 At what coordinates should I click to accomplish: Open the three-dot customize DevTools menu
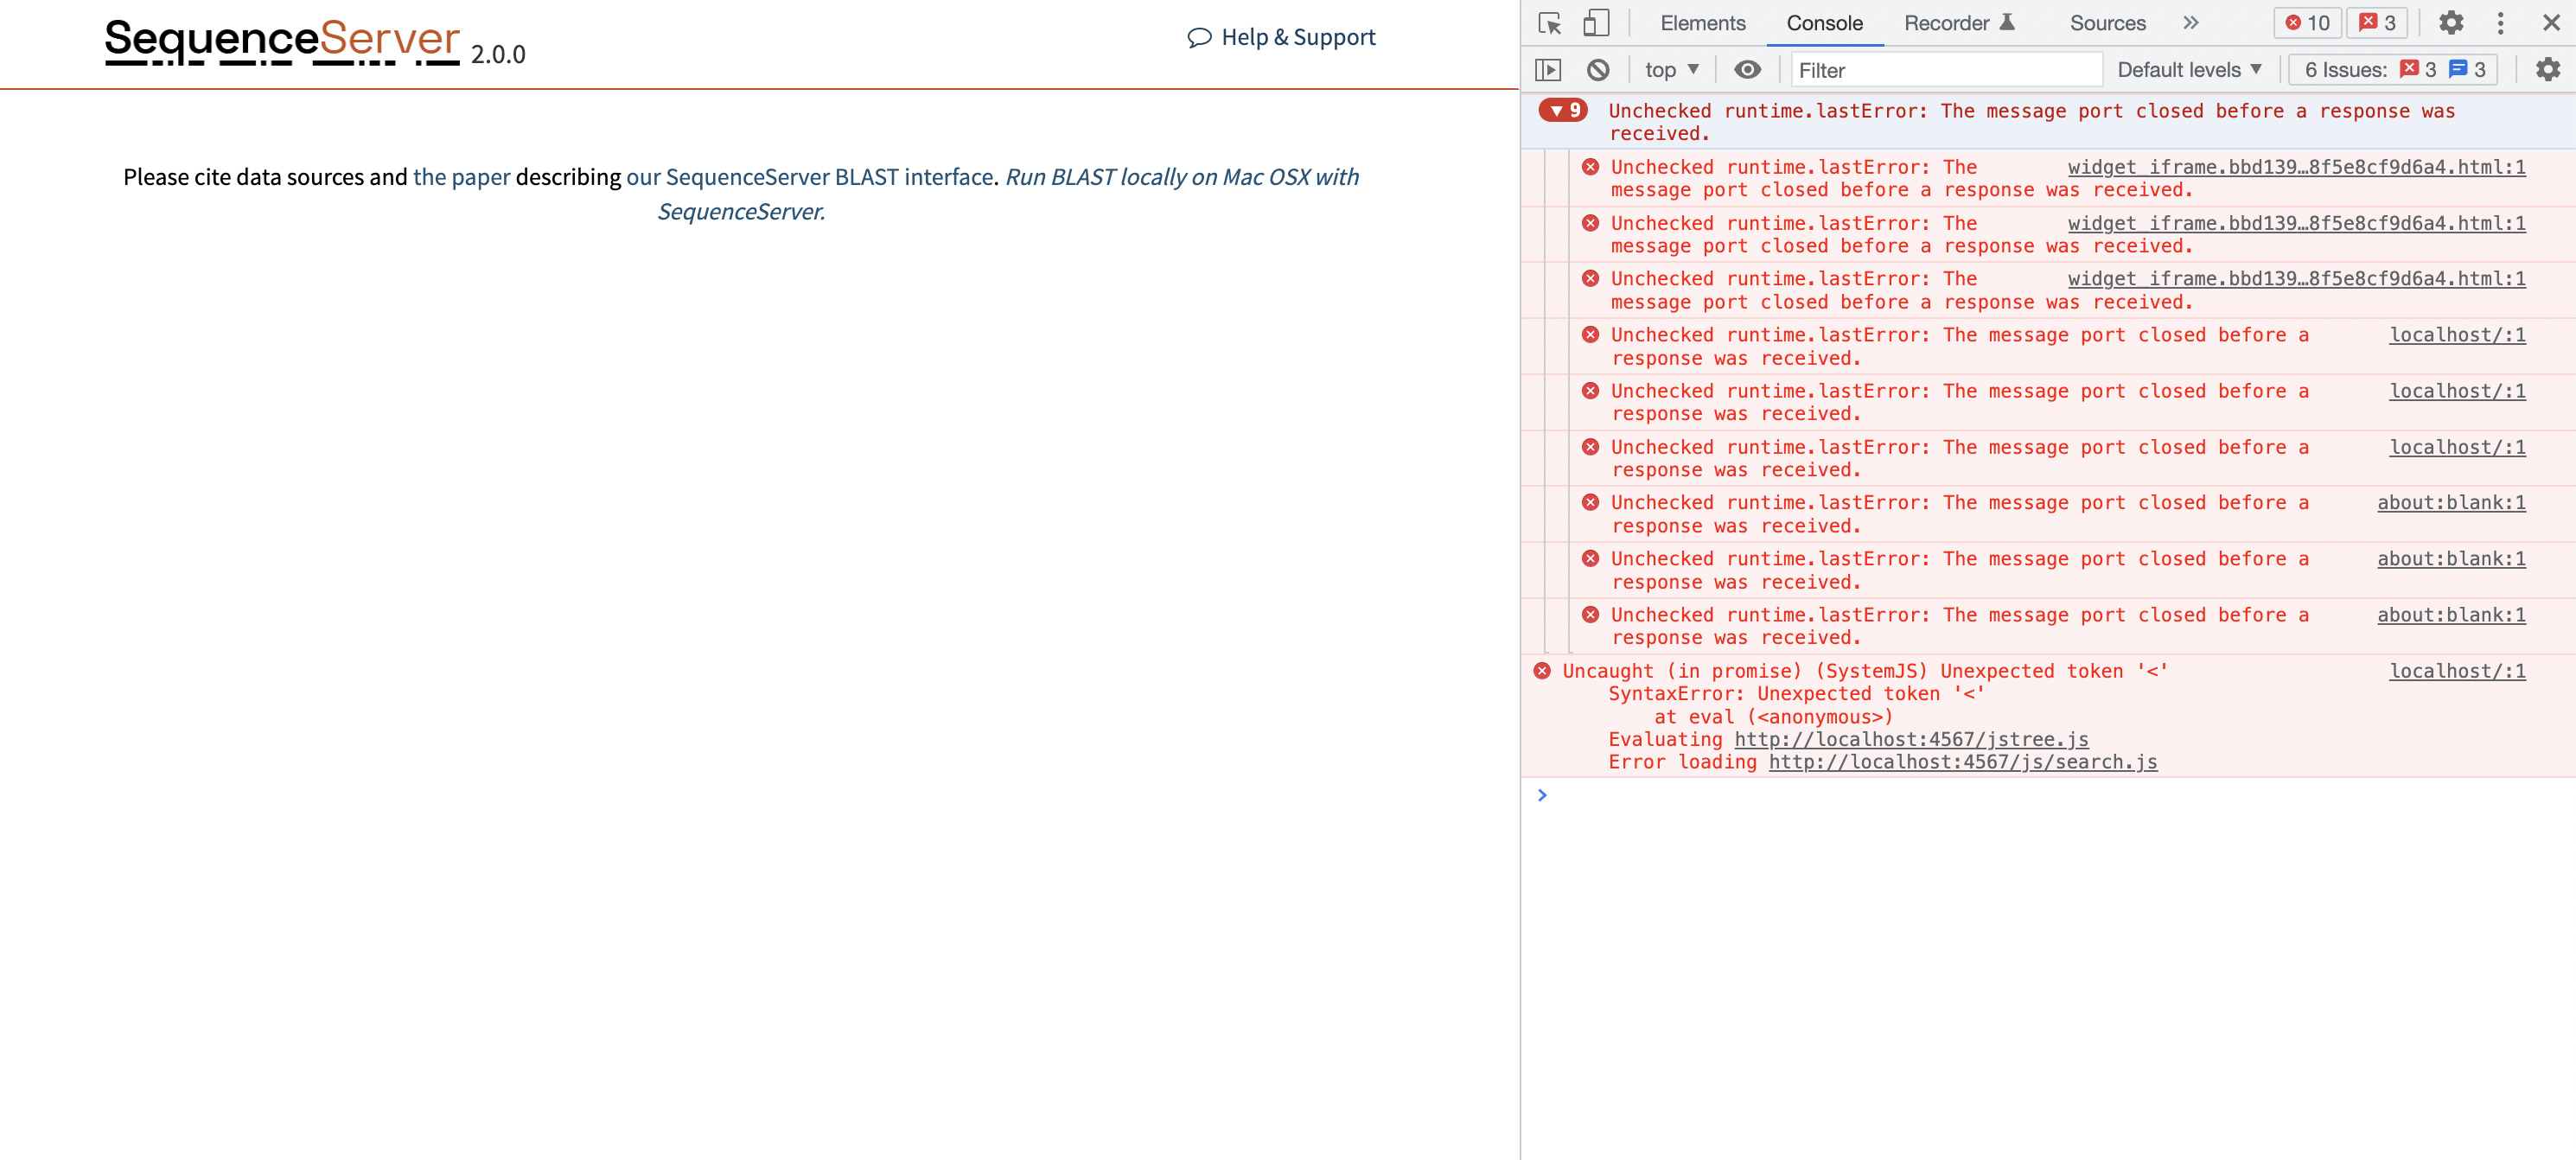pyautogui.click(x=2501, y=22)
